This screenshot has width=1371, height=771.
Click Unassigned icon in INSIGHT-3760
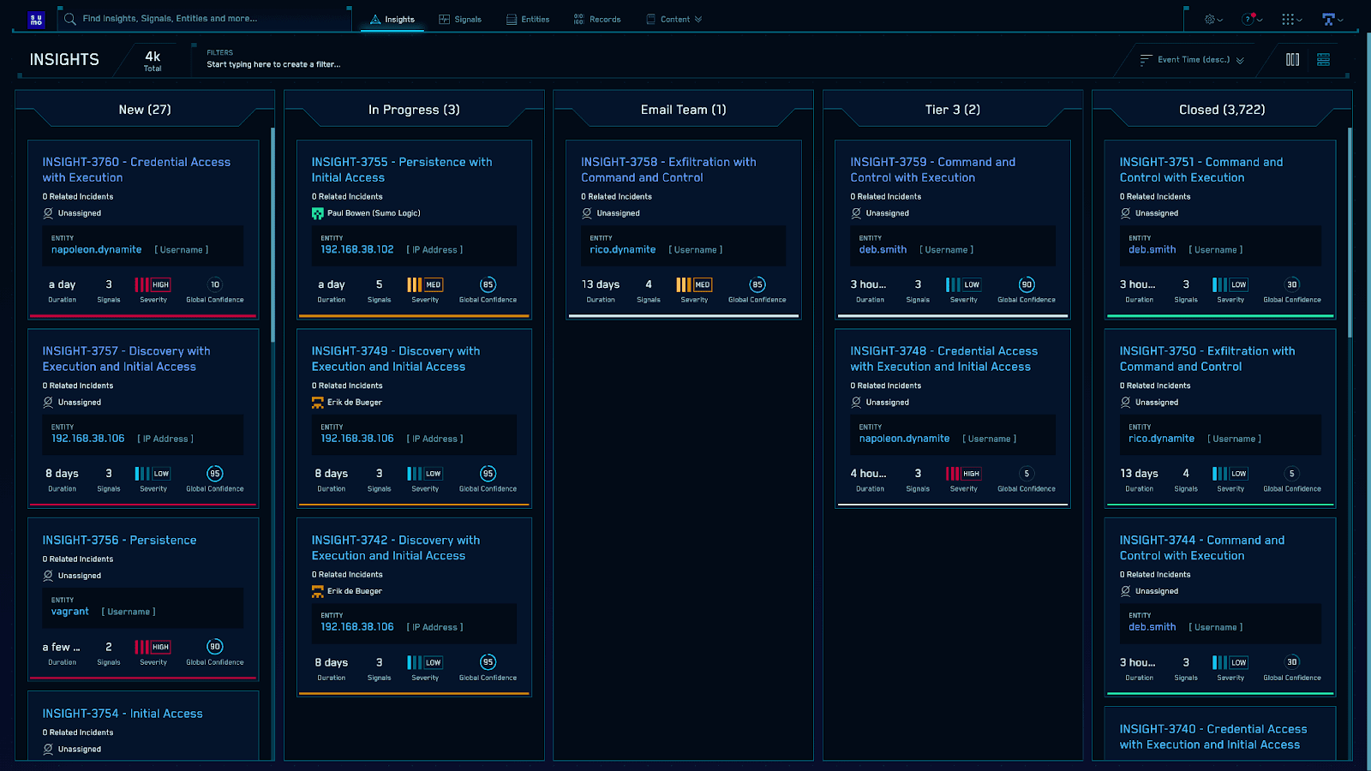(x=48, y=213)
